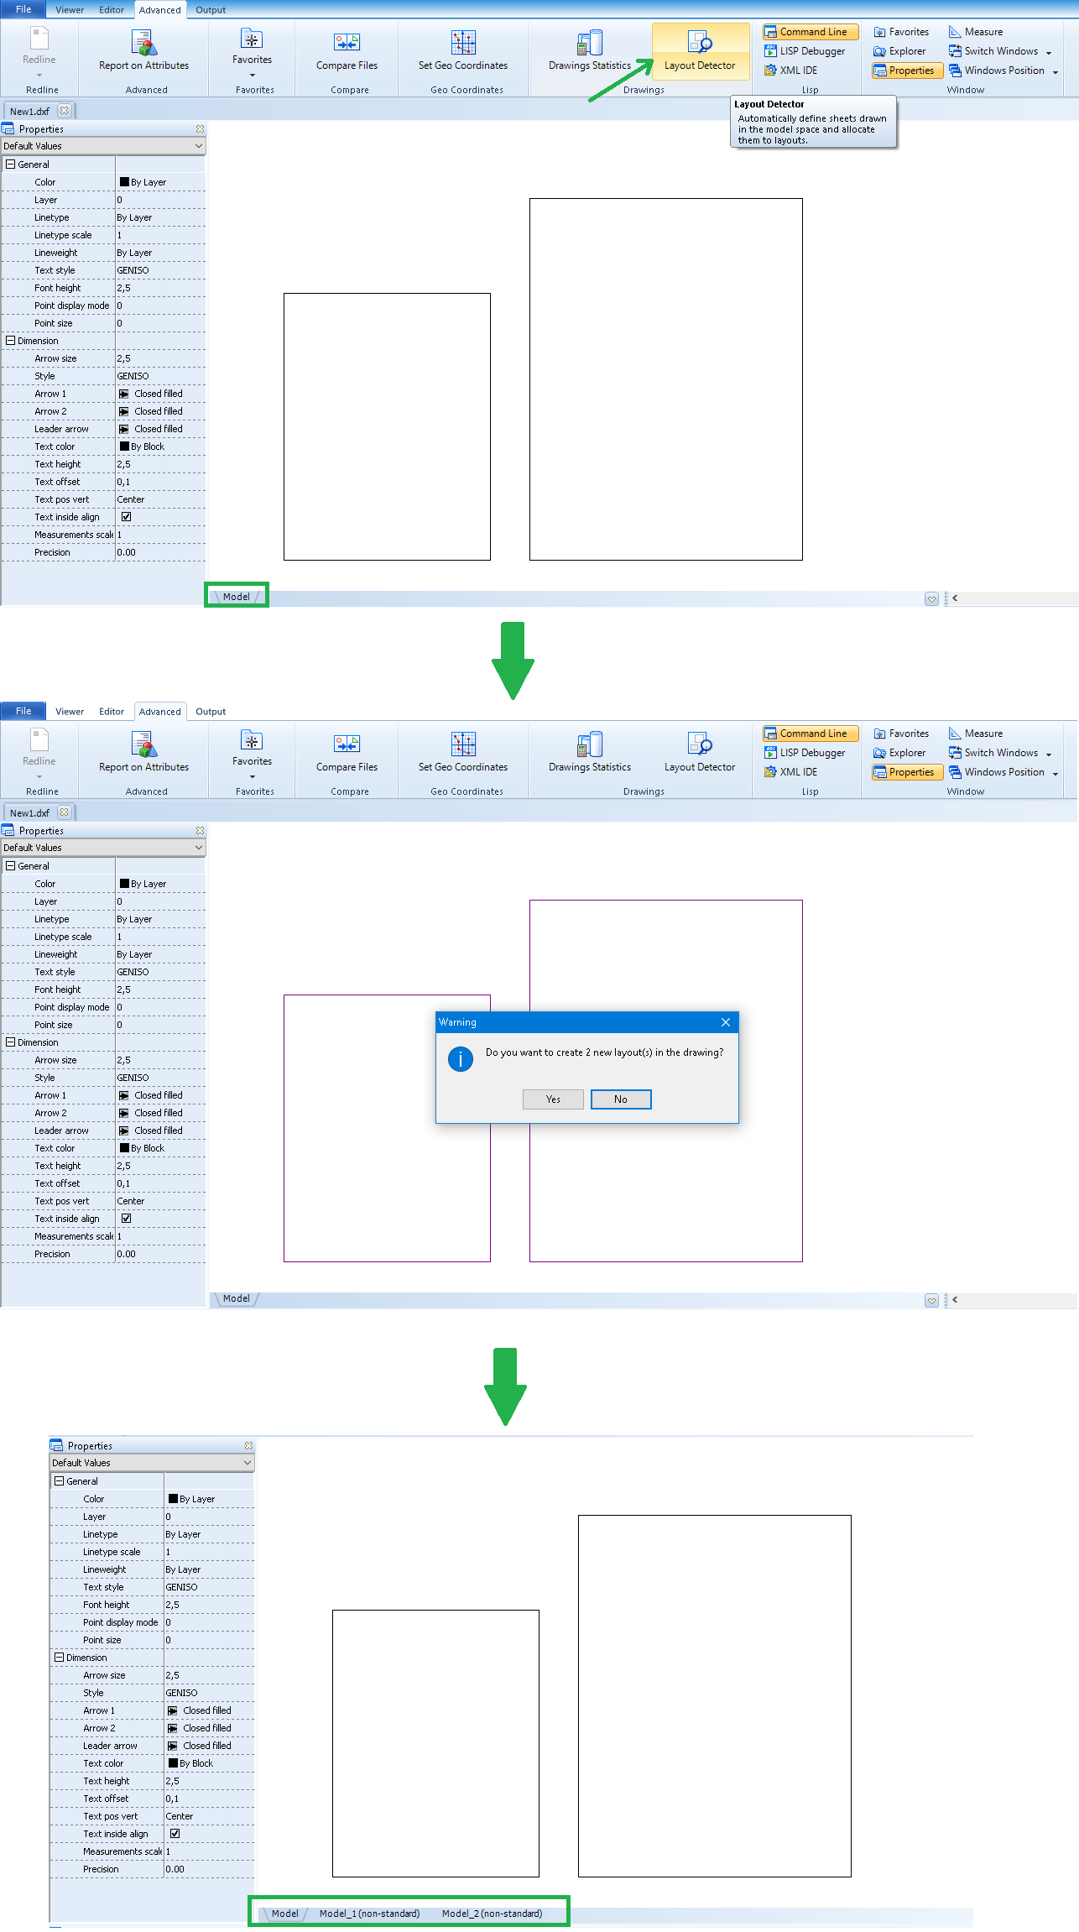Click the Text color swatch in bottommost Properties panel
This screenshot has width=1079, height=1932.
173,1763
